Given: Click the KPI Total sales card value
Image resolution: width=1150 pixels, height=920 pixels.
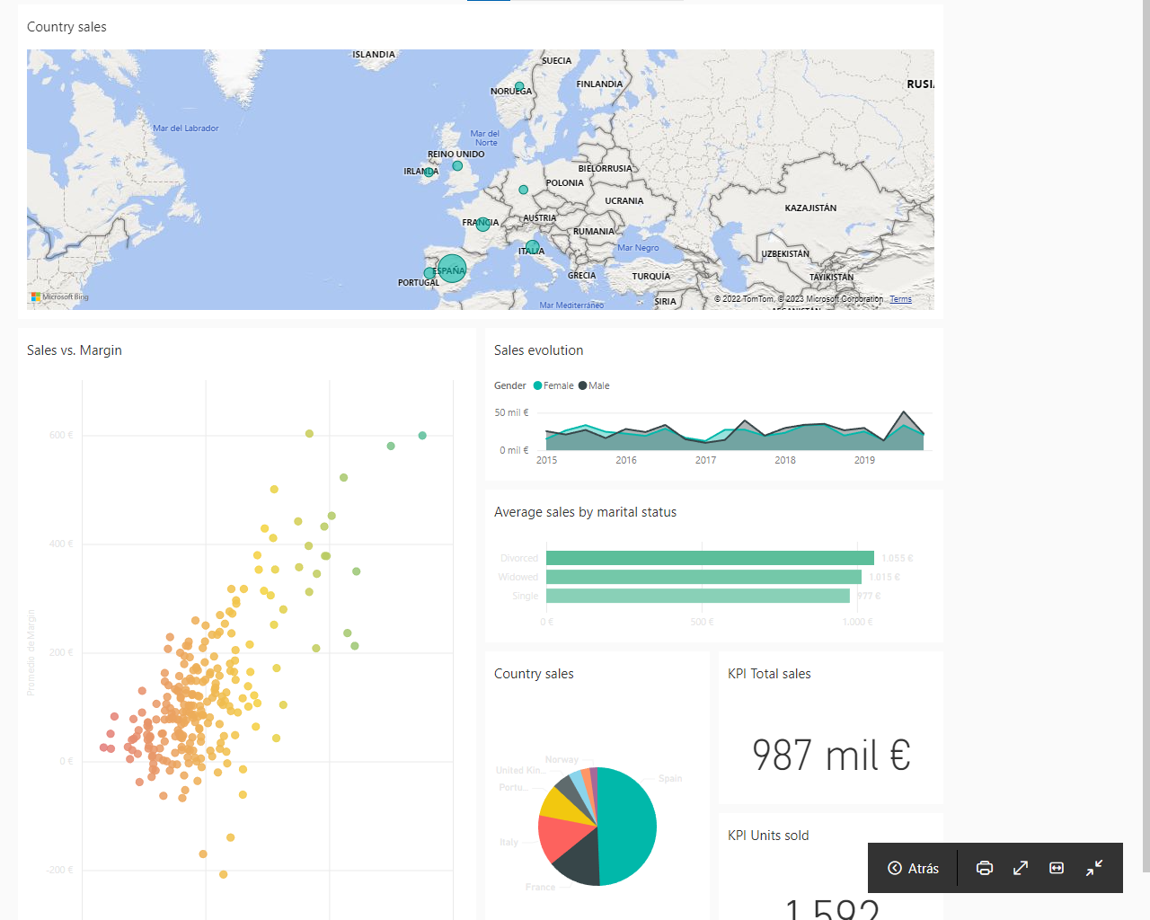Looking at the screenshot, I should click(x=830, y=756).
